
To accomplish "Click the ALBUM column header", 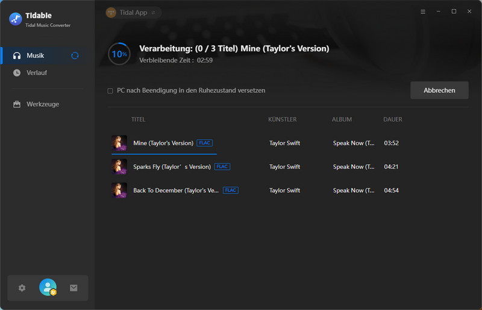I will click(342, 119).
